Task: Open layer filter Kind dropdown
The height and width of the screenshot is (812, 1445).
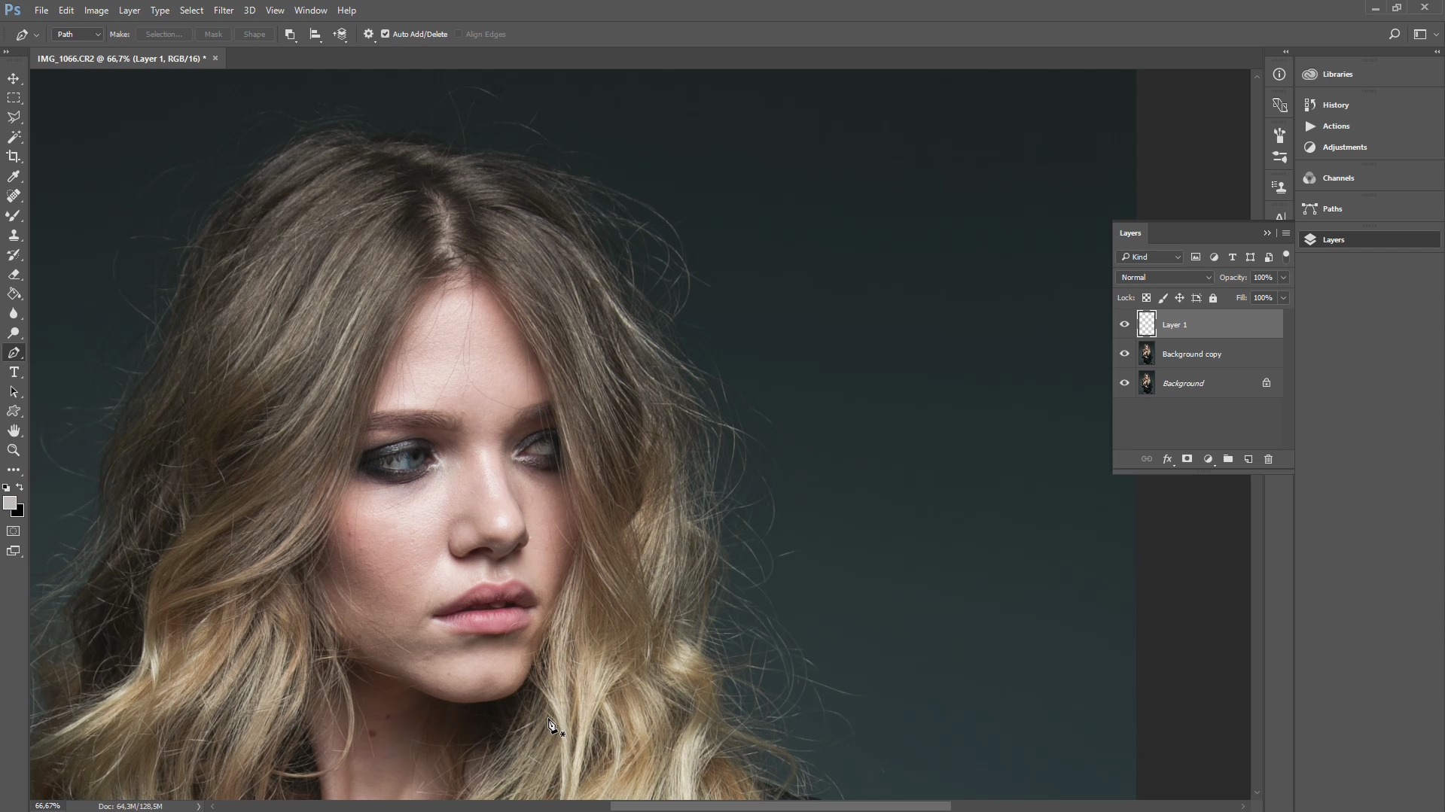Action: tap(1150, 257)
